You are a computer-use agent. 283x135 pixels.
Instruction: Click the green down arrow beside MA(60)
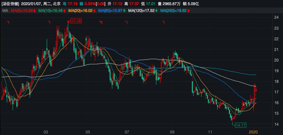(x=124, y=11)
